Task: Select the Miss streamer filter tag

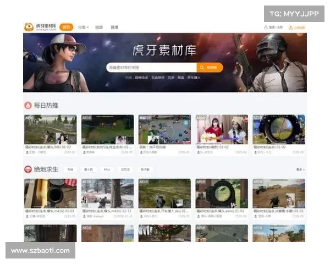Action: [x=107, y=169]
